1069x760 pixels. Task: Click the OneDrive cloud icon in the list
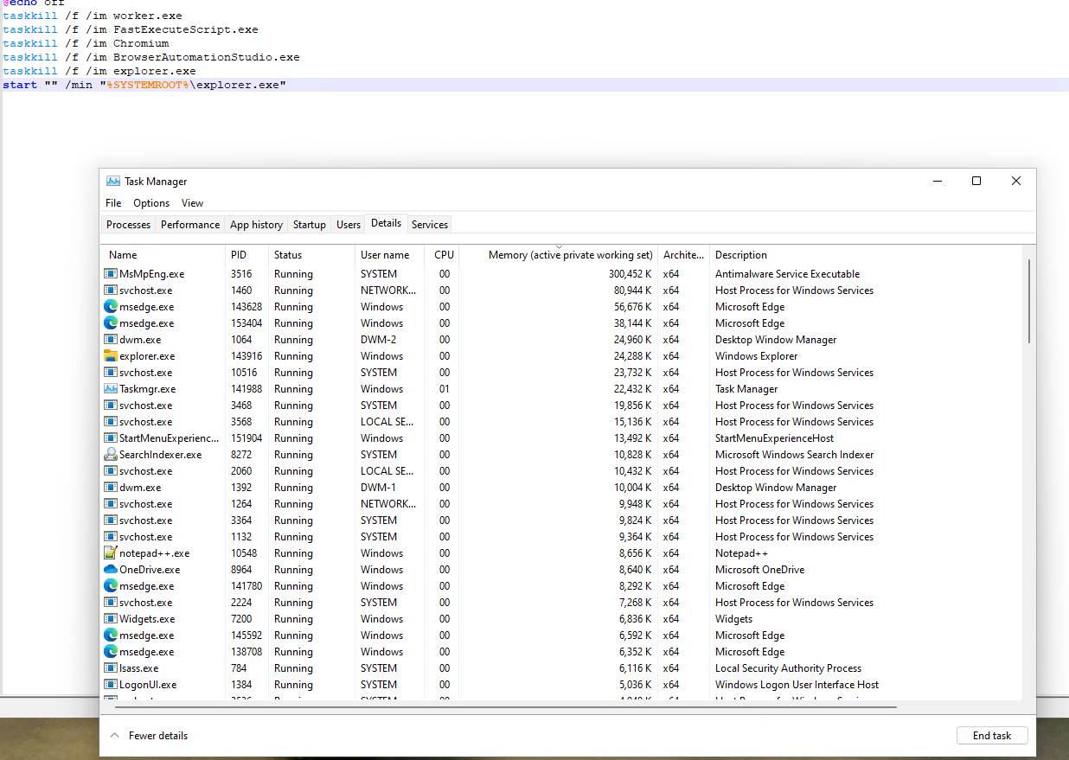tap(111, 569)
